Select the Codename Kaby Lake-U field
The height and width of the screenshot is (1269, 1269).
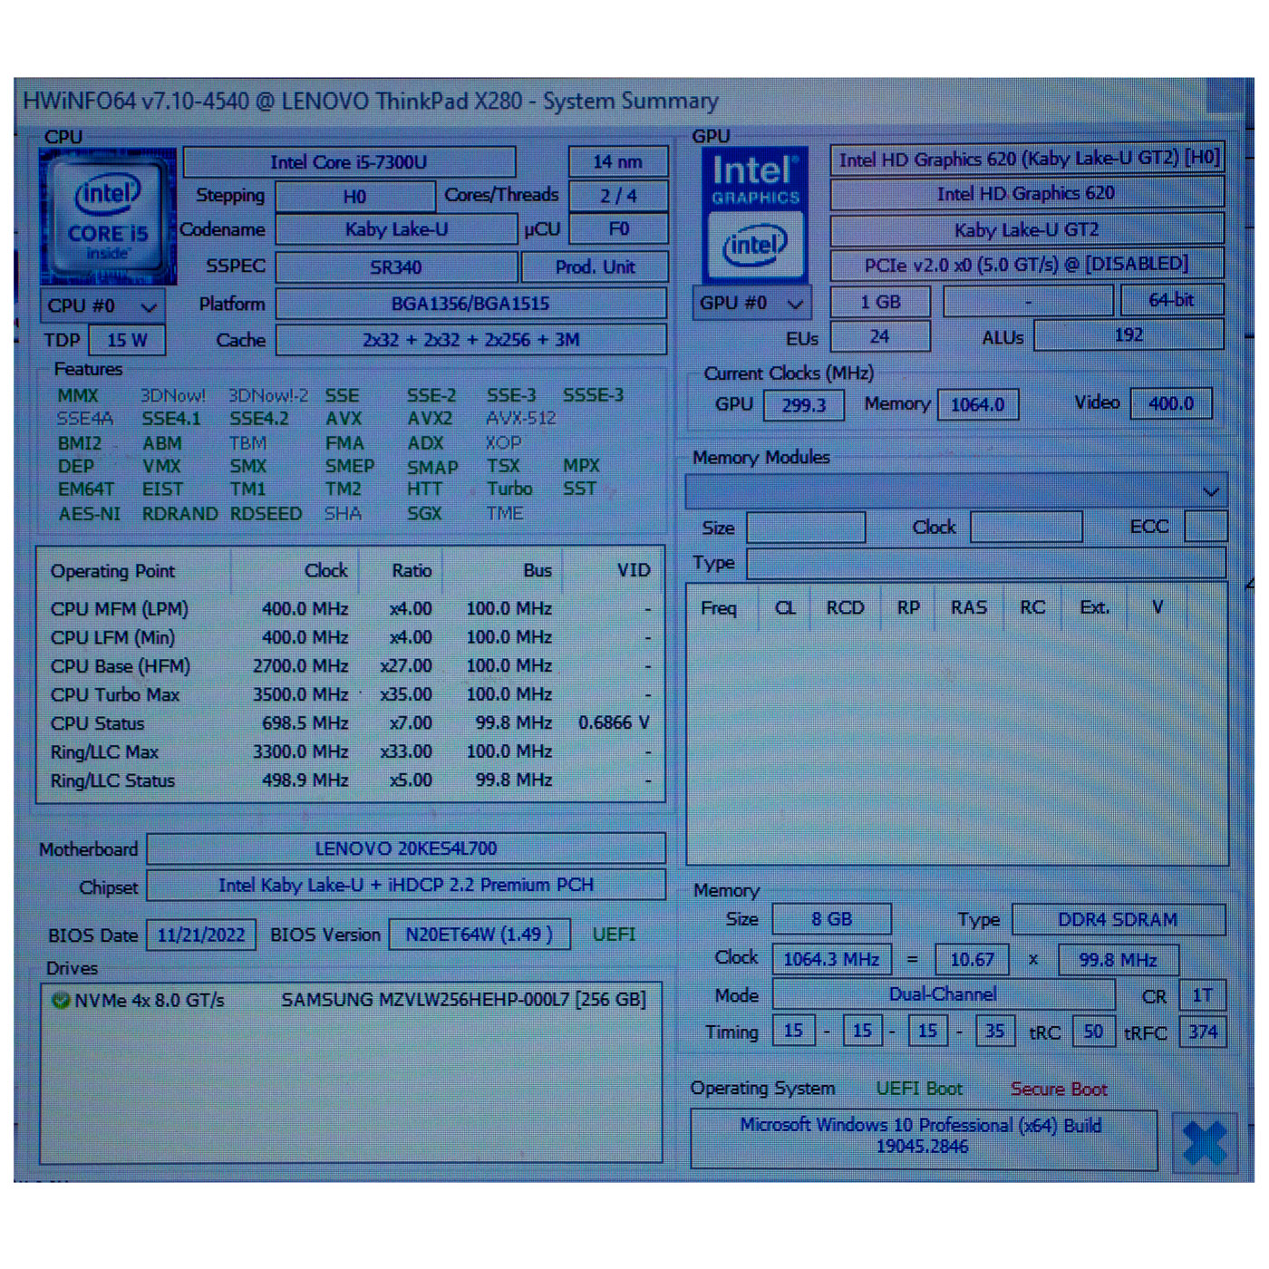(396, 230)
